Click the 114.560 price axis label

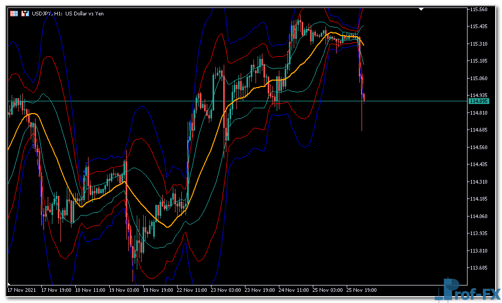[478, 148]
